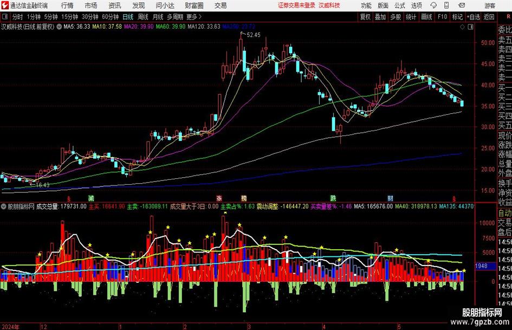Screen dimensions: 512x330
Task: Open the customer service headset icon
Action: pyautogui.click(x=433, y=5)
